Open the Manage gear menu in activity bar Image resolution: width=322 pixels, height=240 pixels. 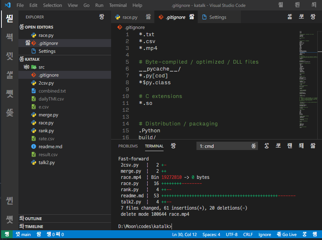coord(9,219)
